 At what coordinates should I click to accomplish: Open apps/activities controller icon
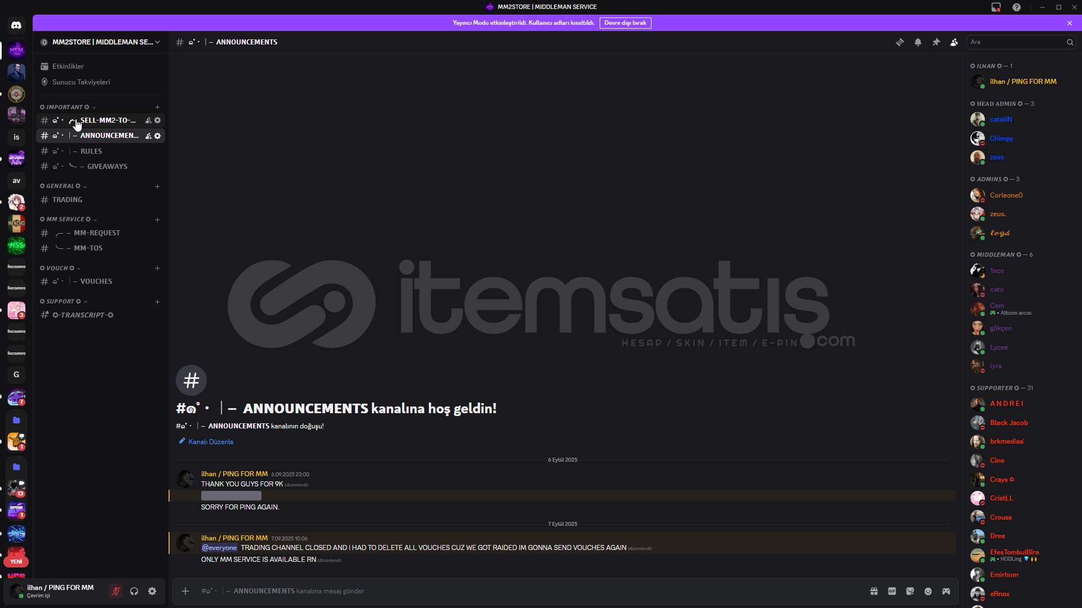pyautogui.click(x=946, y=591)
